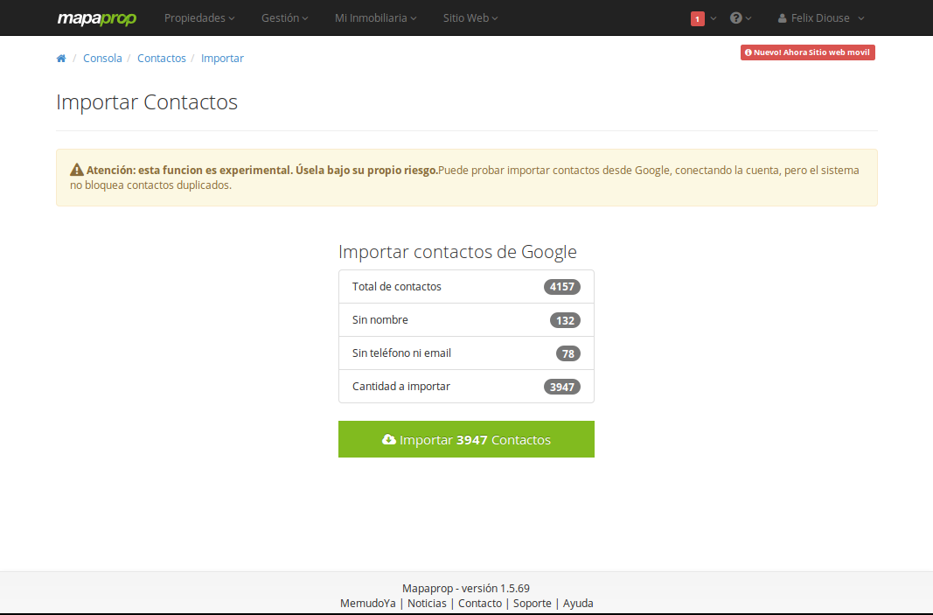Go to Contactos breadcrumb link
Image resolution: width=933 pixels, height=615 pixels.
(x=162, y=59)
